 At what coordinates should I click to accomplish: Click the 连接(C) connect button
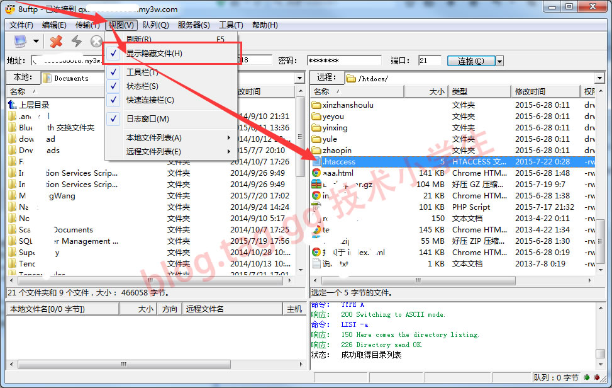470,61
